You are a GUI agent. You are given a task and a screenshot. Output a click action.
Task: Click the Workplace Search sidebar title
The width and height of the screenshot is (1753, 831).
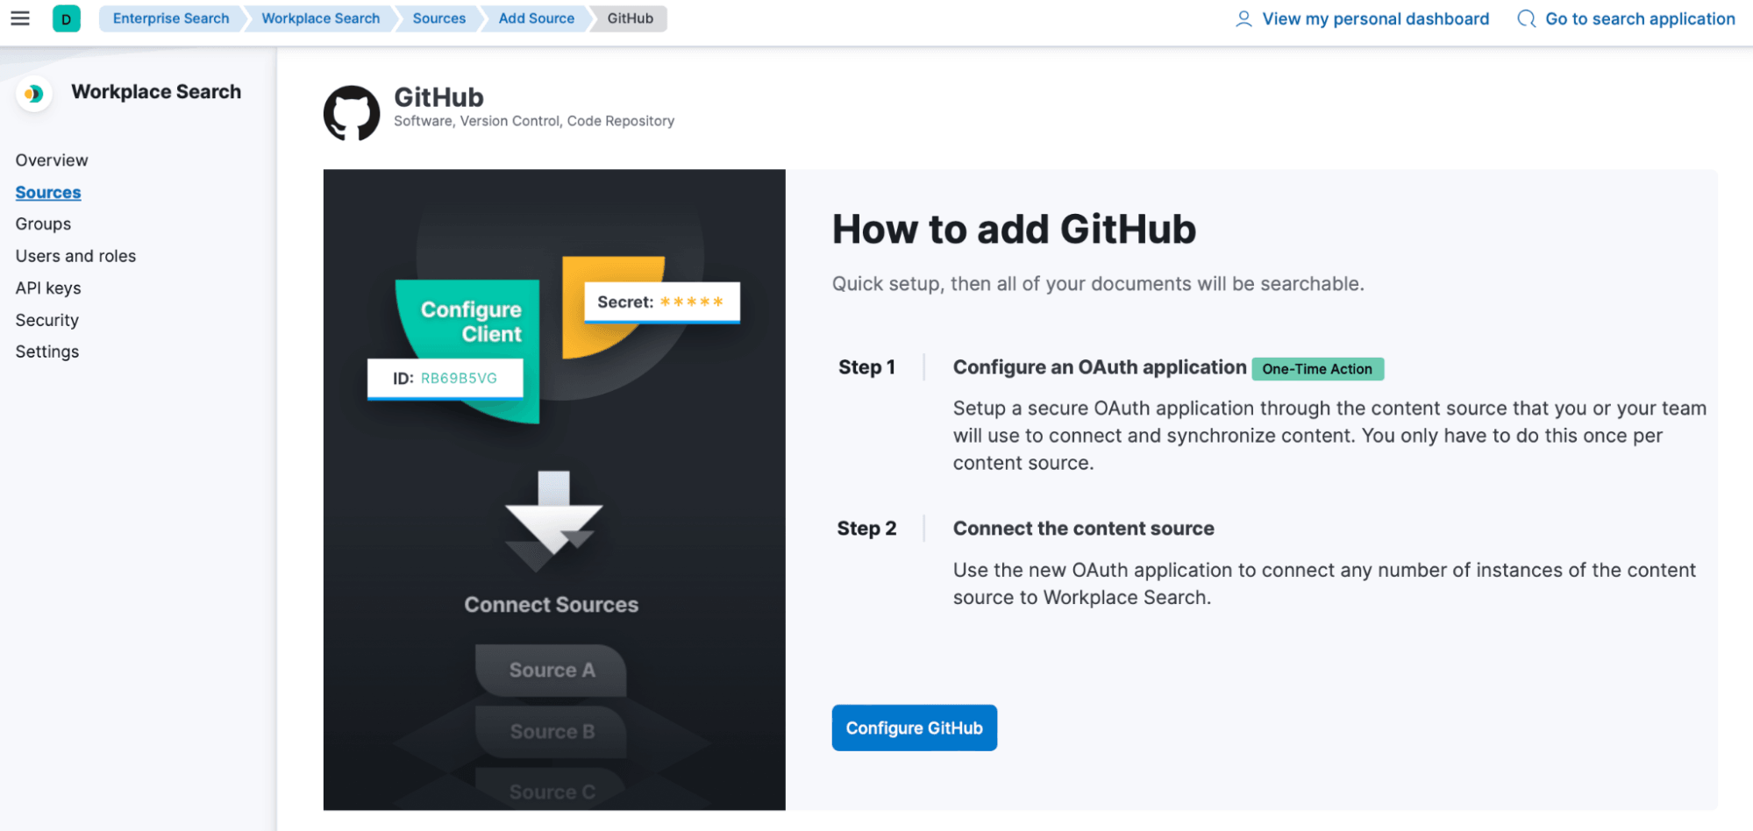[x=156, y=92]
